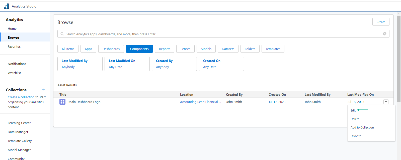Click the plus icon next to Collections

43,90
